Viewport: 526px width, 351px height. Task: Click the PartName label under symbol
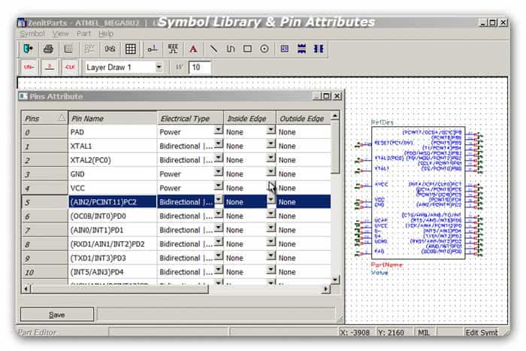pyautogui.click(x=387, y=265)
